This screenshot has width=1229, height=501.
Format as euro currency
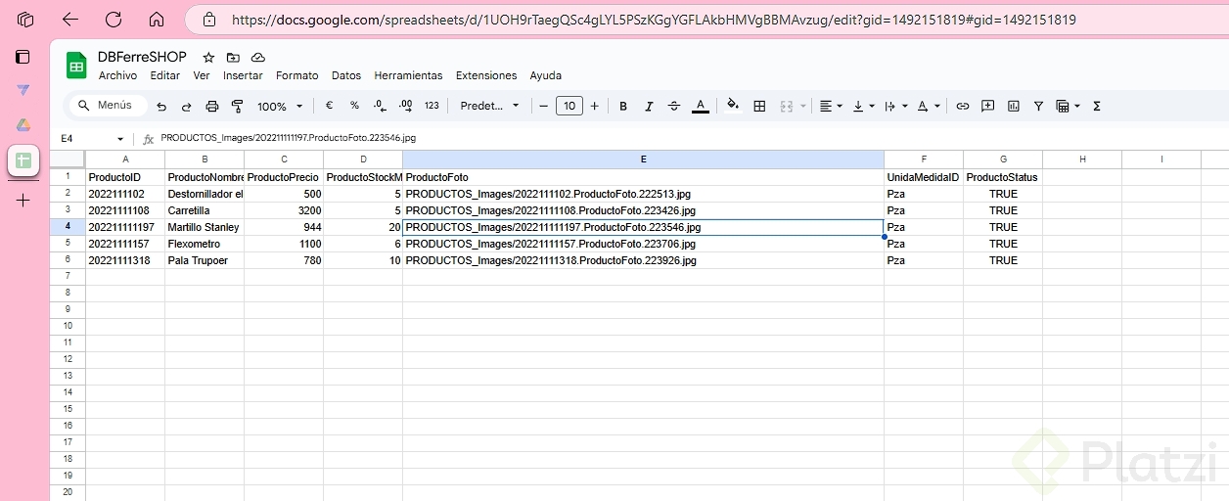click(329, 106)
